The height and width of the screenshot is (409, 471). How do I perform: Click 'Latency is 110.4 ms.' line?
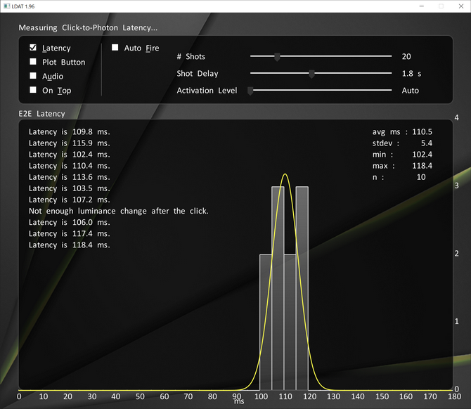[70, 166]
